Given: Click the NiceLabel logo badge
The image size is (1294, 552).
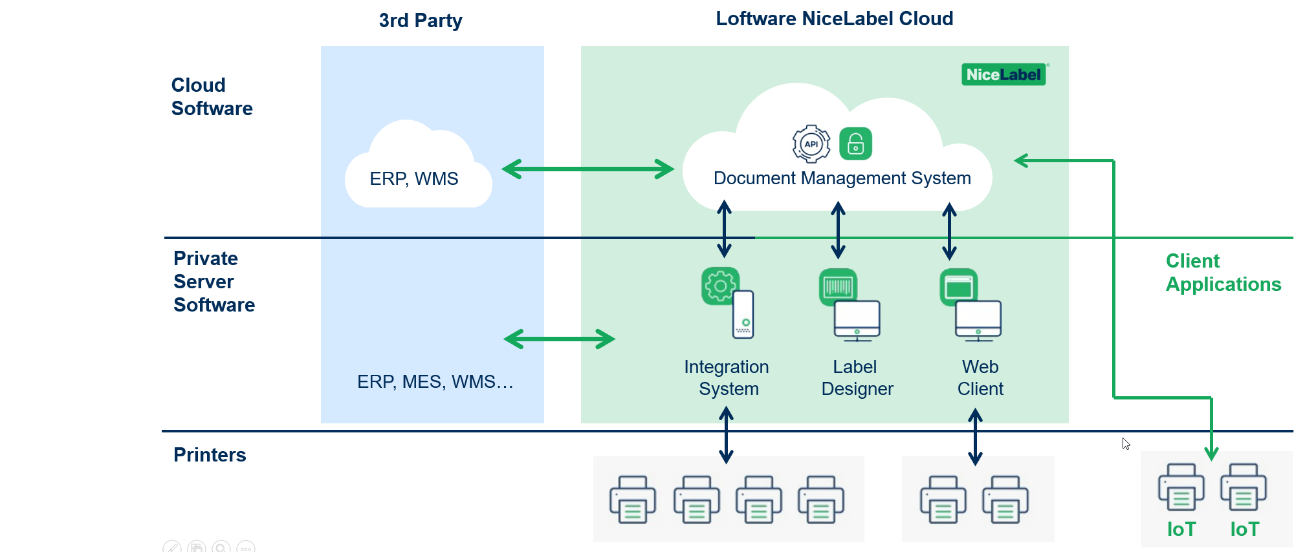Looking at the screenshot, I should 1004,74.
